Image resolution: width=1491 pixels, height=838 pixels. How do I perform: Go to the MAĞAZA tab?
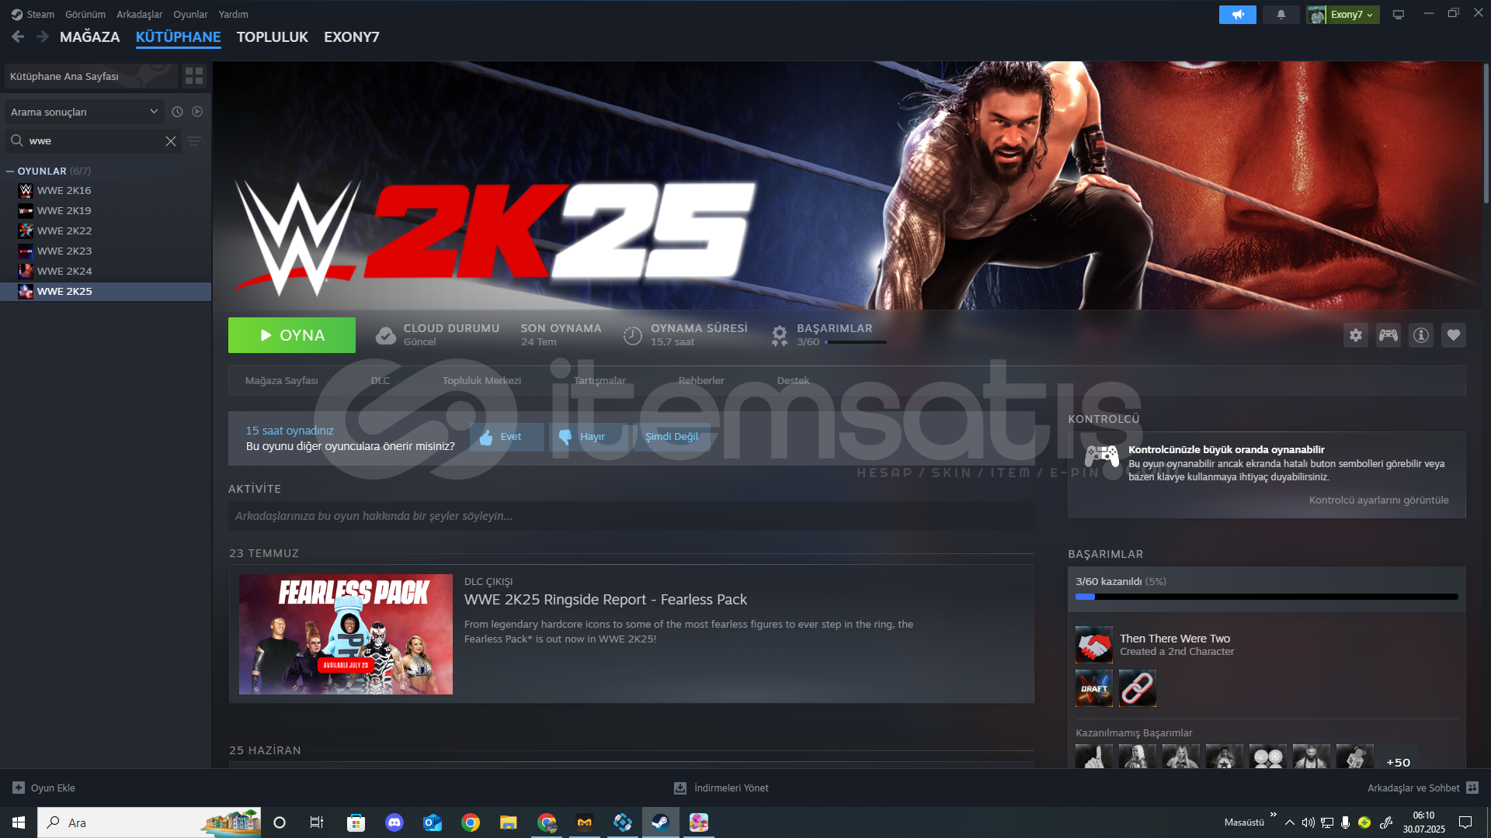[x=90, y=36]
